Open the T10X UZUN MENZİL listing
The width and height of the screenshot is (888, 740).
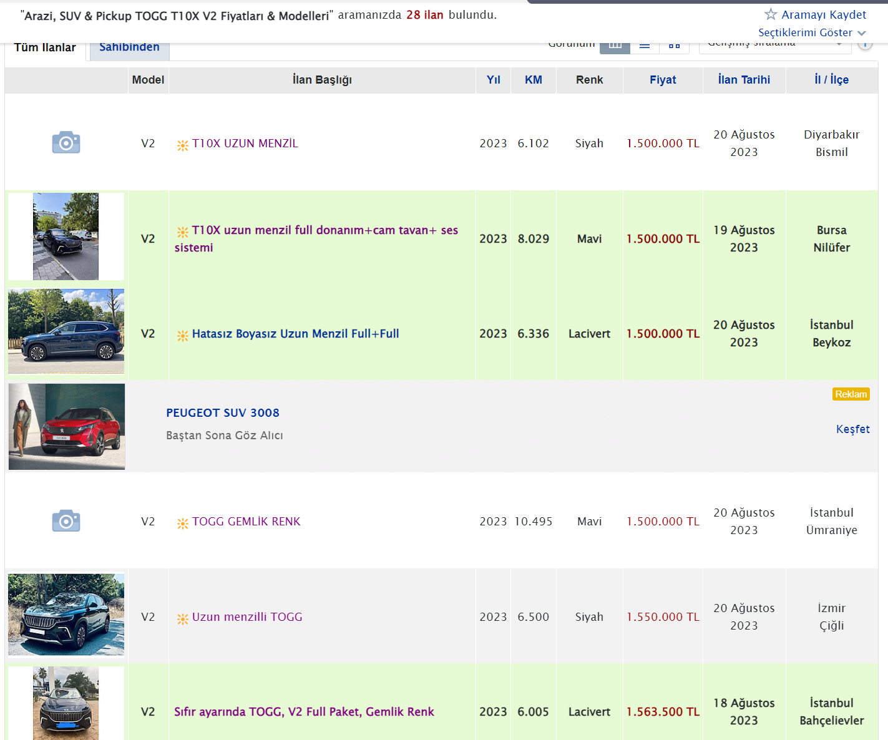click(245, 144)
